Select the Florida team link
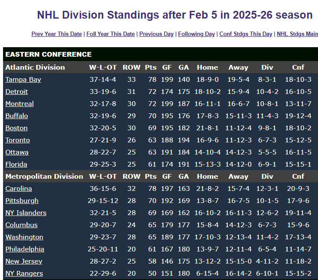The image size is (318, 280). coord(16,164)
